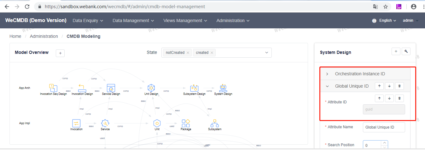Click the Invocation Design node
This screenshot has width=425, height=150.
(82, 89)
